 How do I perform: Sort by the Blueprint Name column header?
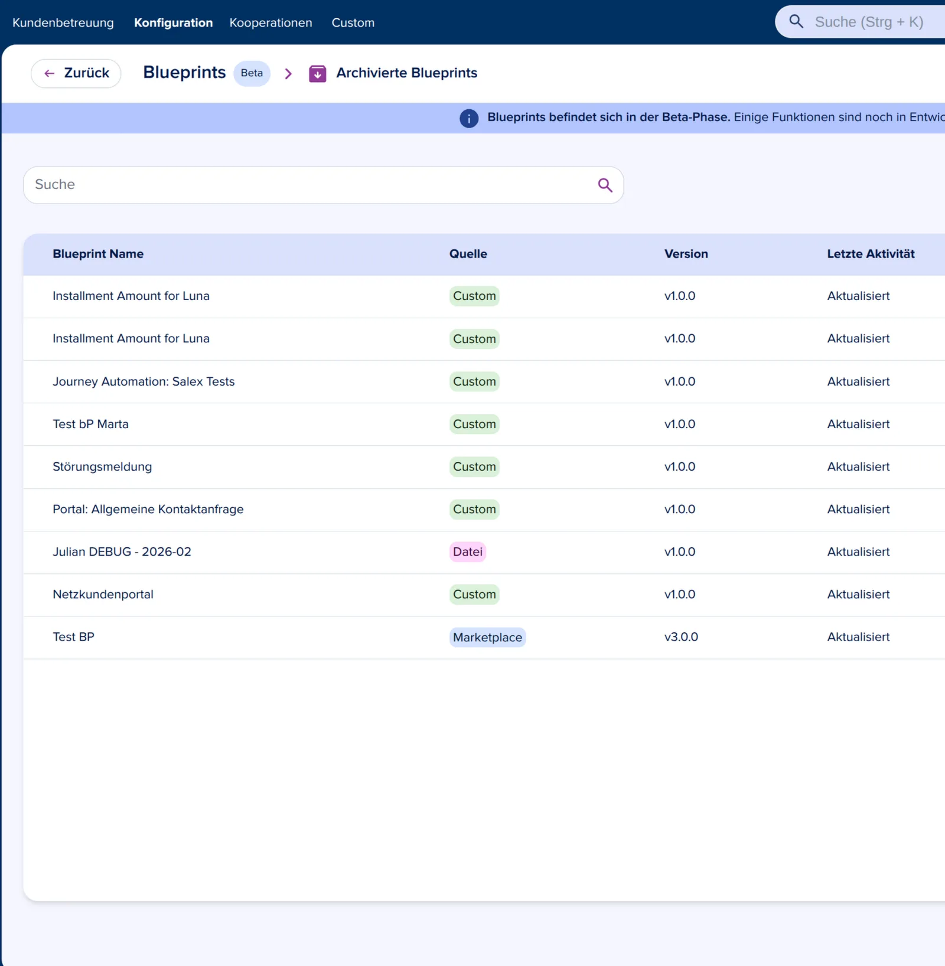[x=98, y=254]
